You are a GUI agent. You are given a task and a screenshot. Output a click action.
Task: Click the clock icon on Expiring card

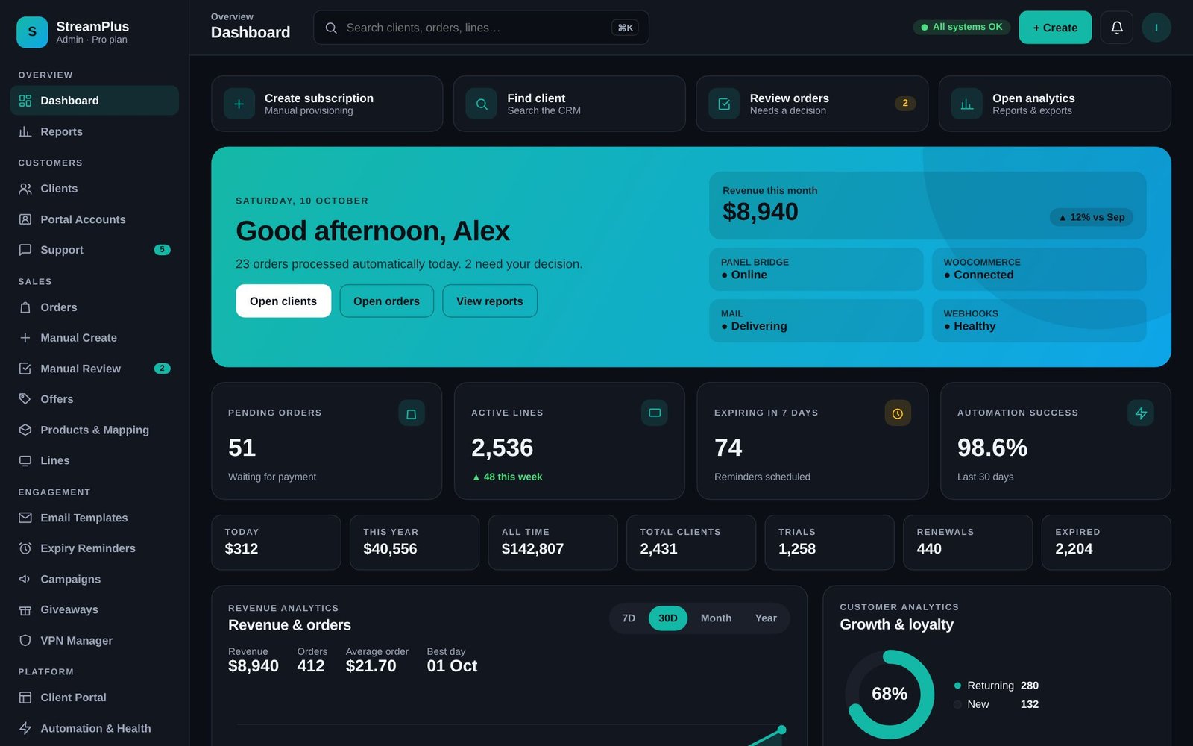897,413
